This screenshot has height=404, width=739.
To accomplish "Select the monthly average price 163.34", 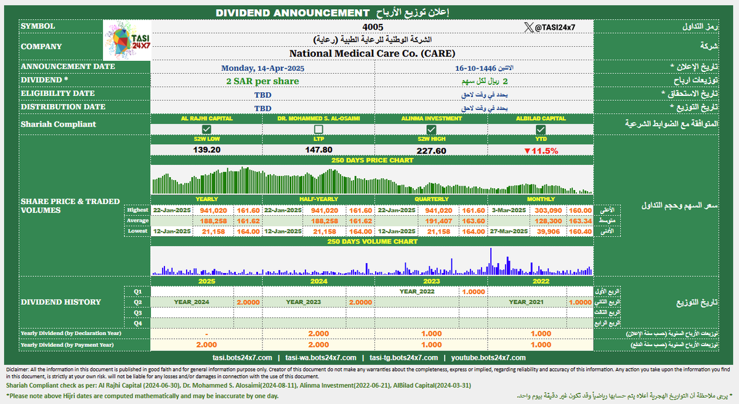I will [x=579, y=220].
